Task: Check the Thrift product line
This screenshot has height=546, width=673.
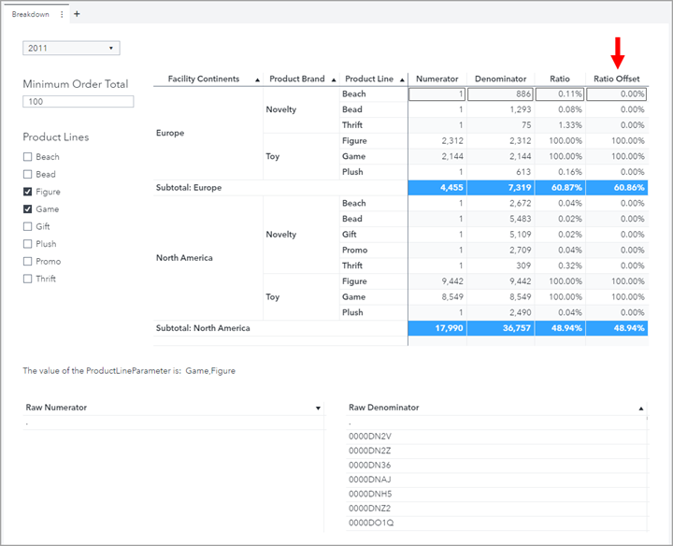Action: click(x=28, y=279)
